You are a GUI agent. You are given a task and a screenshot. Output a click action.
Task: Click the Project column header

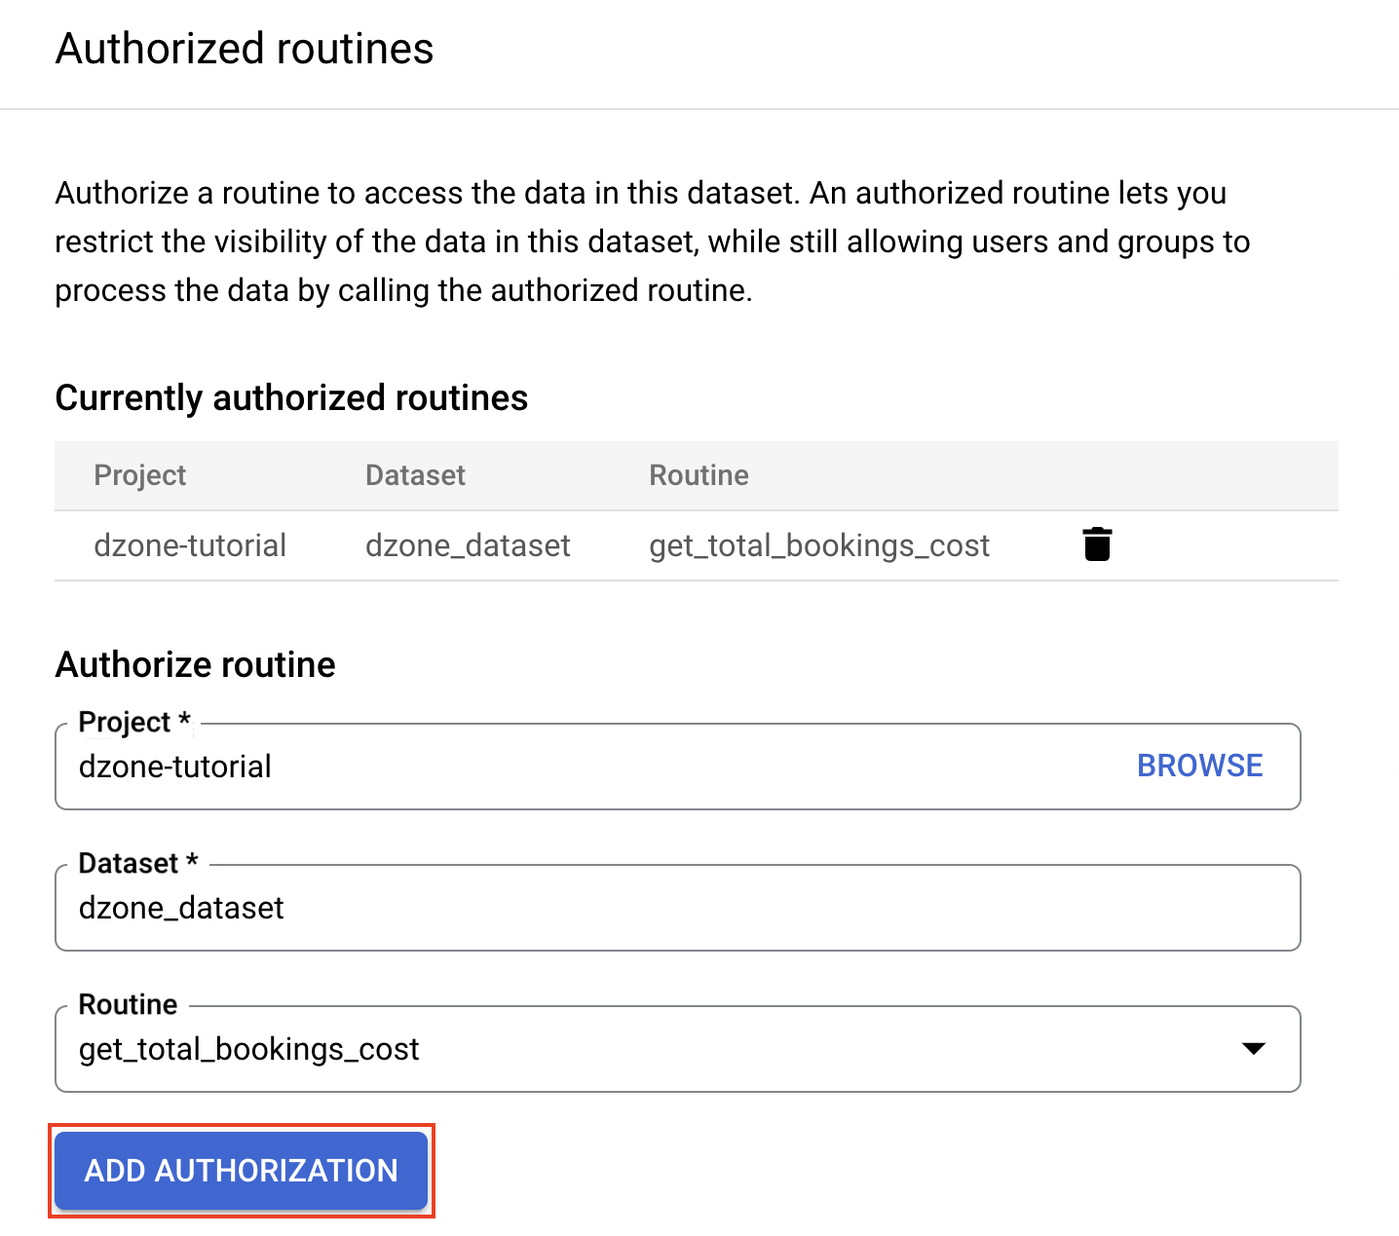[140, 475]
